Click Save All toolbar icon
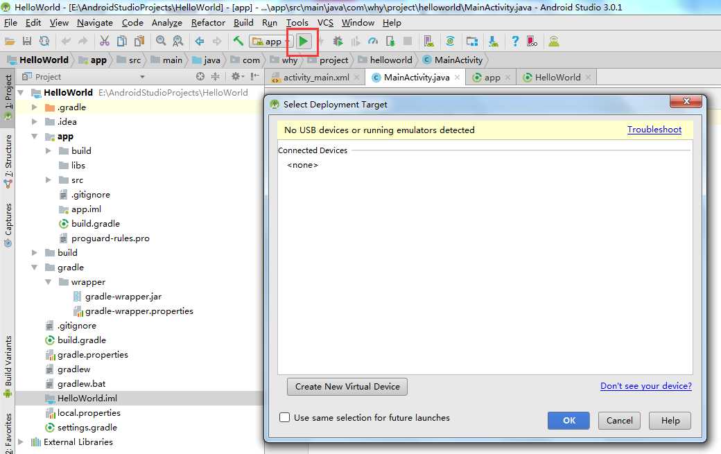 (x=27, y=42)
